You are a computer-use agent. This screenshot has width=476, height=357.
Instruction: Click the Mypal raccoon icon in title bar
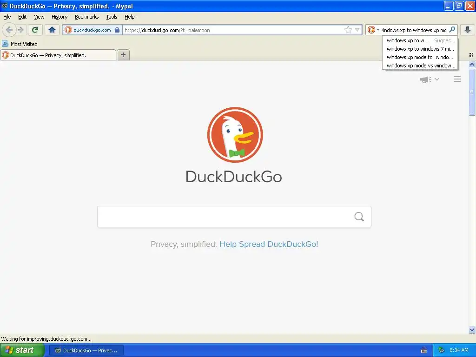coord(4,6)
